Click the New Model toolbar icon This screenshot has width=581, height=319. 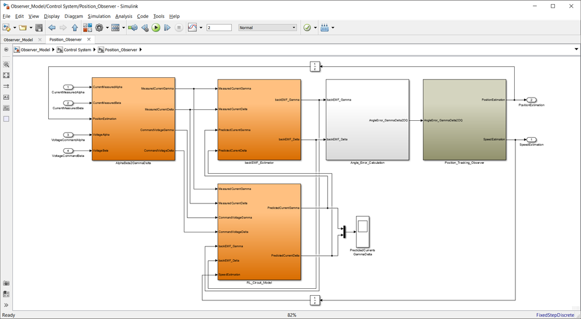(x=6, y=27)
